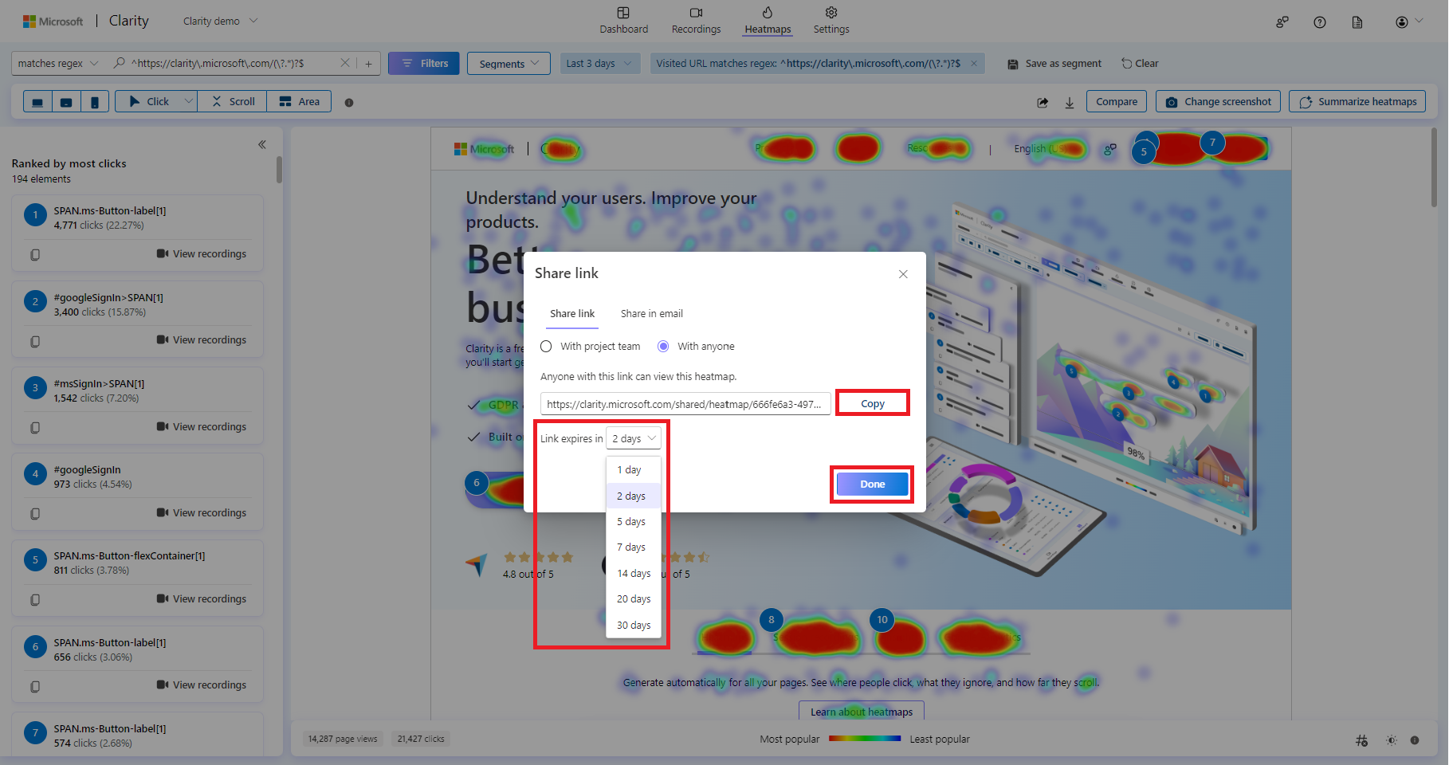
Task: Switch to tablet device view icon
Action: coord(66,102)
